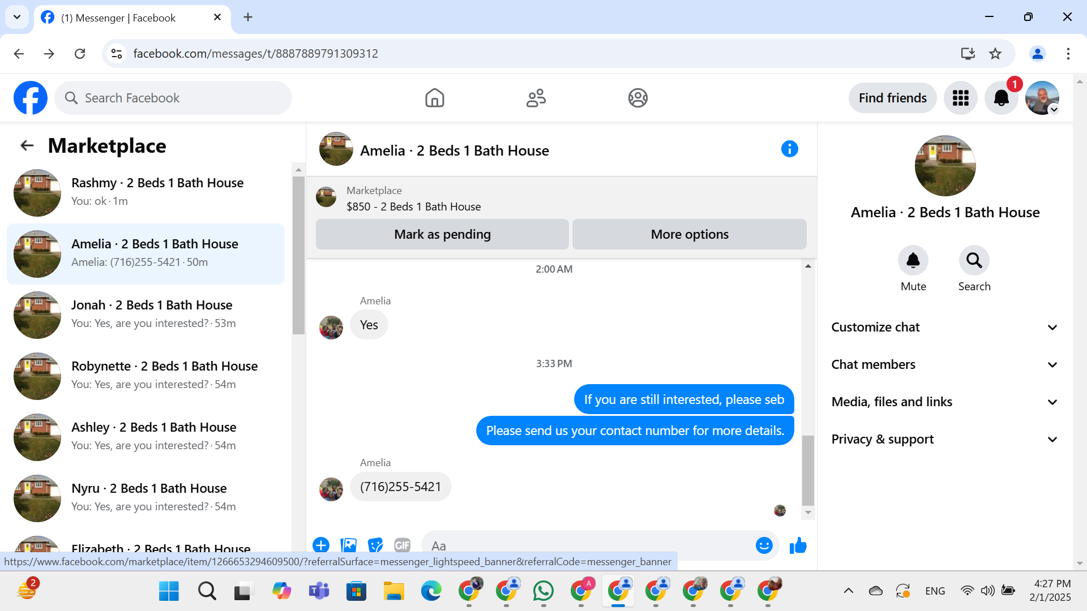Open the Facebook menu grid icon
This screenshot has height=611, width=1087.
960,98
